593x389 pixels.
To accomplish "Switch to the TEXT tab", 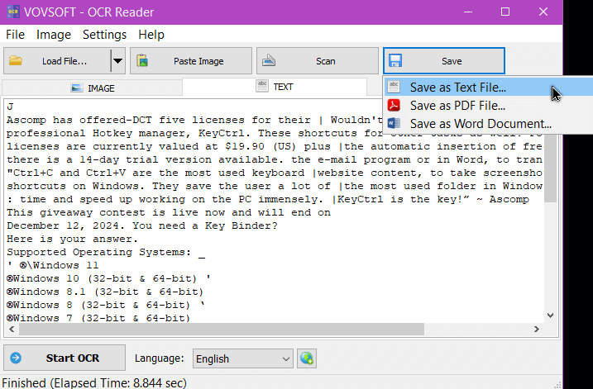I will point(275,87).
